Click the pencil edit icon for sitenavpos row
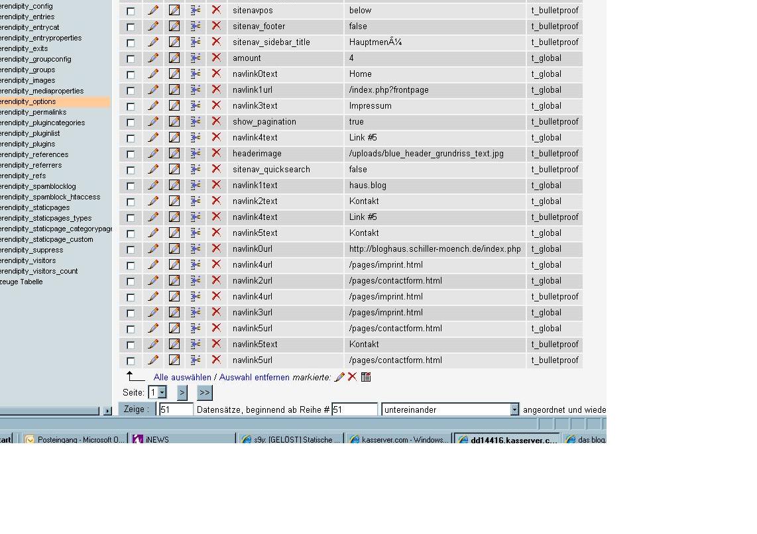 (x=153, y=10)
